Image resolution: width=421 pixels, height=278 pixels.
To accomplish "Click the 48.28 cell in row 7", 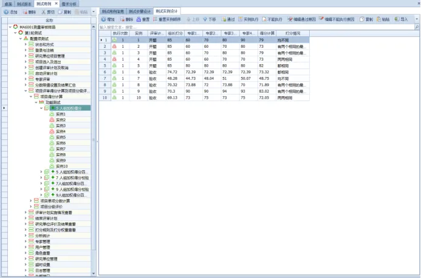I will (x=175, y=78).
